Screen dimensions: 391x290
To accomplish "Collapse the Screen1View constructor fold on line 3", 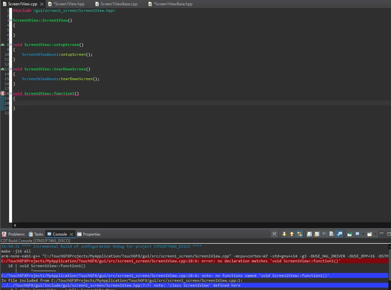I will (11, 20).
